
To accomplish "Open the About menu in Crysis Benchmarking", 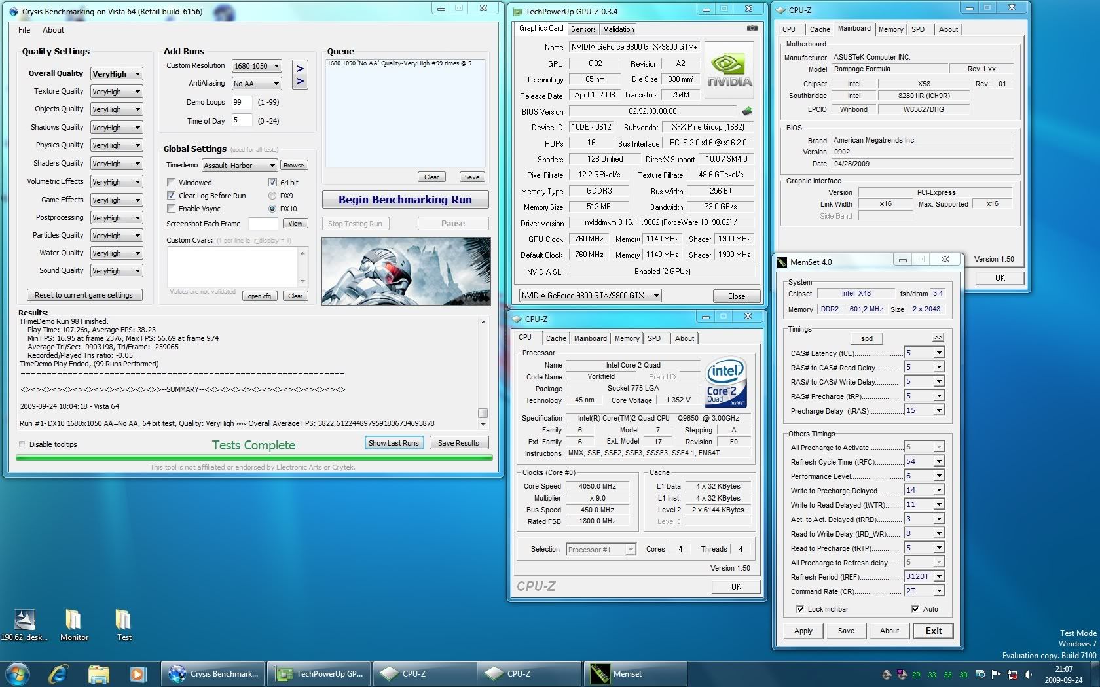I will [x=53, y=30].
